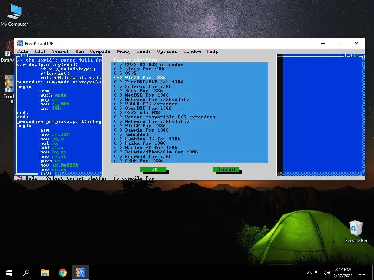The height and width of the screenshot is (280, 374).
Task: Select Symbian OS for i386
Action: click(x=147, y=139)
